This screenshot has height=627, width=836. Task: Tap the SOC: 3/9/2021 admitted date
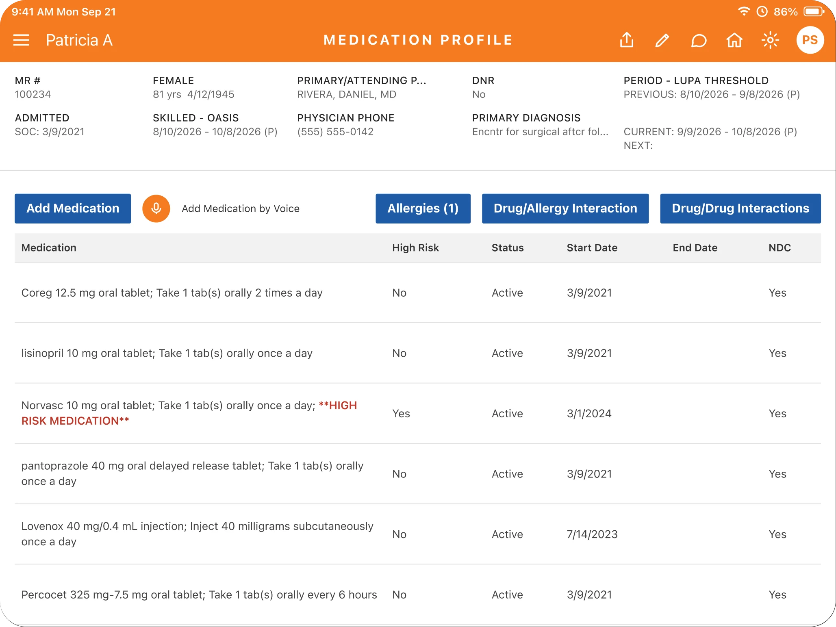[50, 132]
